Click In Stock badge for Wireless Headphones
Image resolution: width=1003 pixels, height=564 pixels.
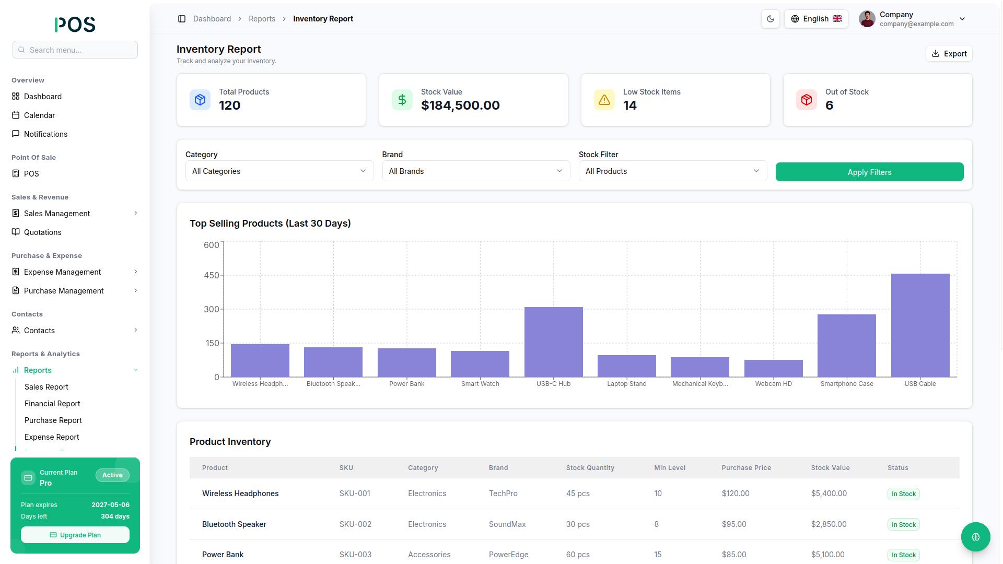click(904, 494)
